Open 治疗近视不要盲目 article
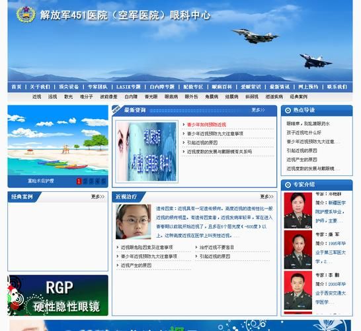The width and height of the screenshot is (361, 331). 217,248
